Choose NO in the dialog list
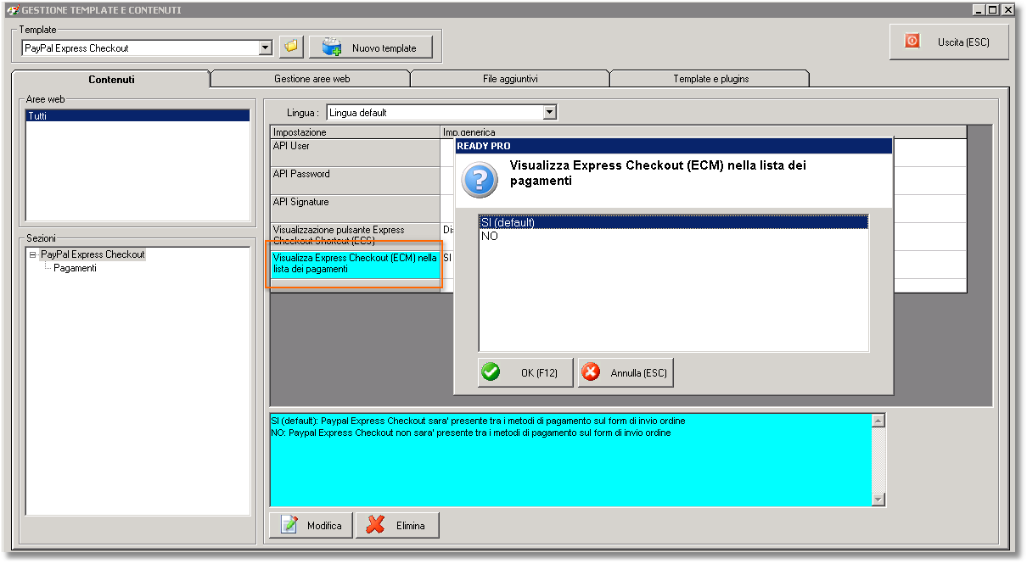Viewport: 1027px width, 564px height. 674,237
